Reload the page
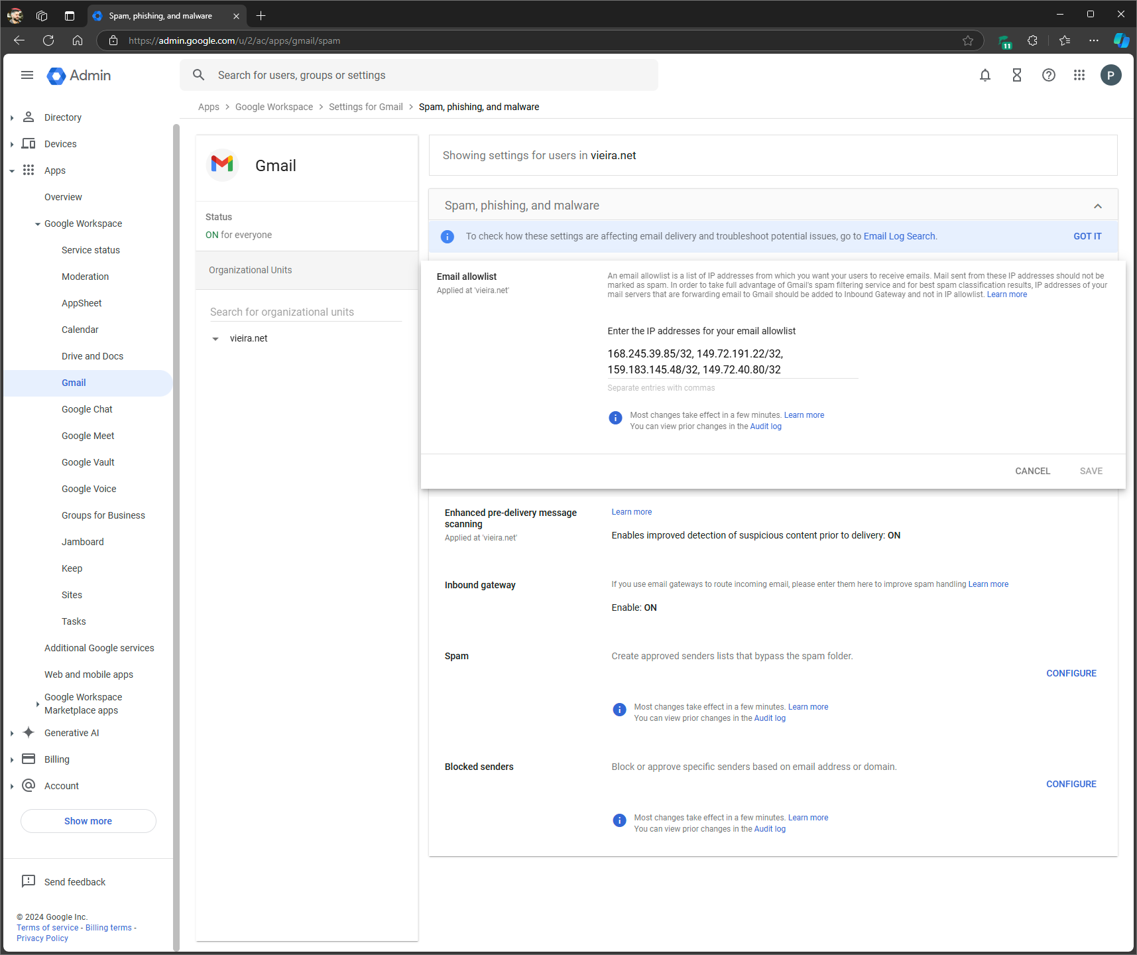Screen dimensions: 1137x955 tap(48, 40)
